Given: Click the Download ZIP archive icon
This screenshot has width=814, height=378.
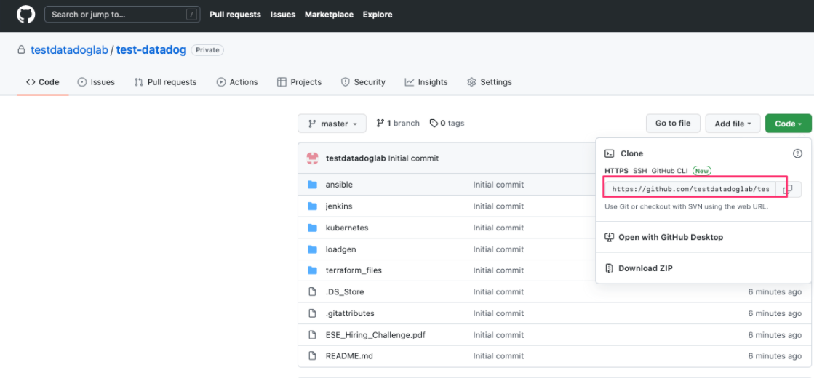Looking at the screenshot, I should [x=610, y=268].
